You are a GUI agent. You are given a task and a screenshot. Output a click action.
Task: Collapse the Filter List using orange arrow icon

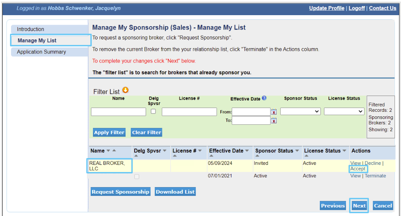(125, 90)
